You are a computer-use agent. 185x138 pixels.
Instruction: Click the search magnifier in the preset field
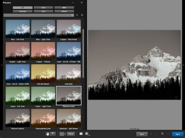click(73, 15)
